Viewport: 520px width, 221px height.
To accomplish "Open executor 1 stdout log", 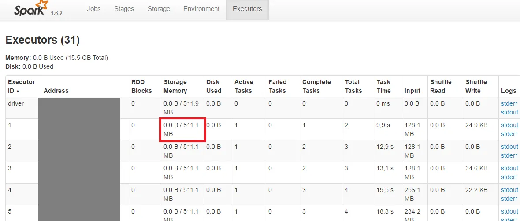I will pyautogui.click(x=509, y=125).
